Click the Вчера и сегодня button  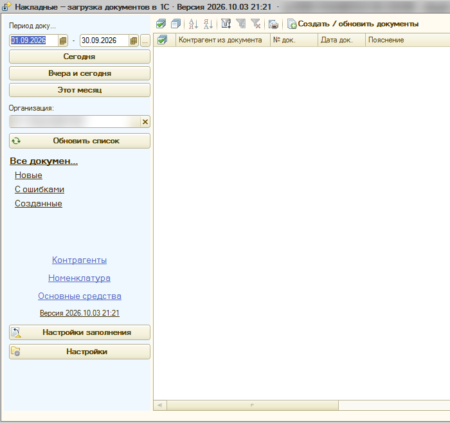80,73
